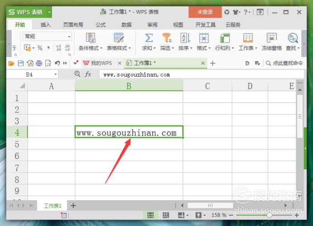Image resolution: width=313 pixels, height=226 pixels.
Task: Expand the 求和 dropdown arrow
Action: 155,48
